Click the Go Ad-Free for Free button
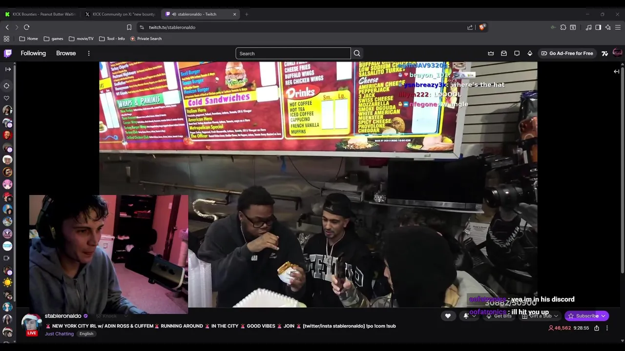This screenshot has height=351, width=625. click(566, 53)
